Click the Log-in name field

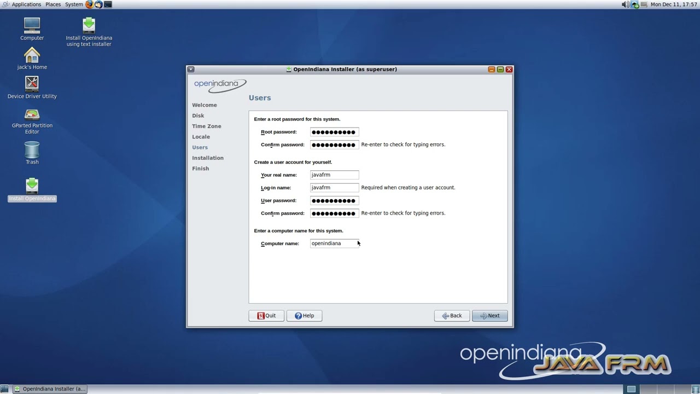click(x=334, y=188)
